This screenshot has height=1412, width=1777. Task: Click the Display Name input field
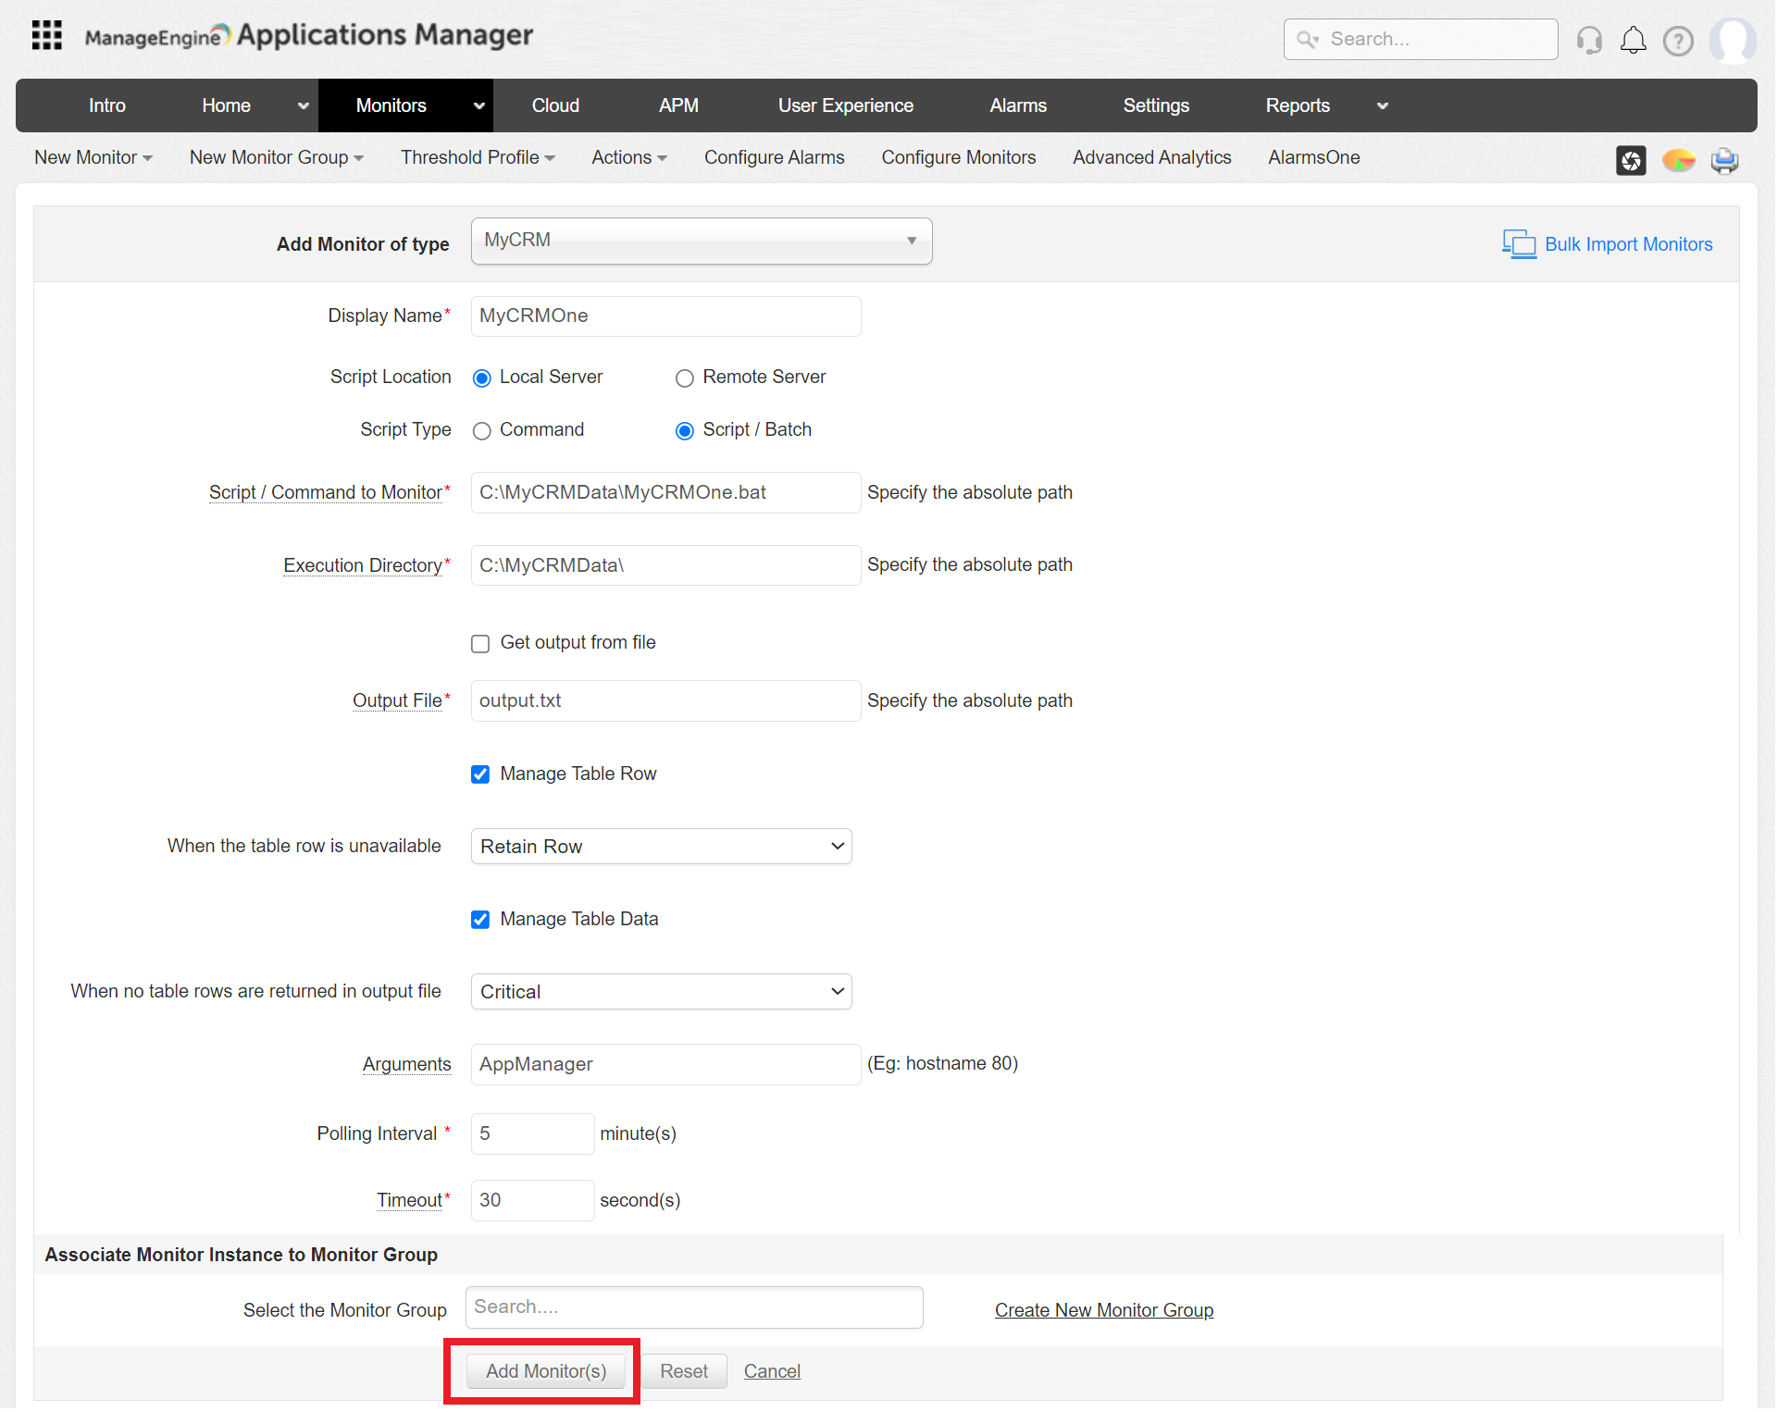(665, 316)
